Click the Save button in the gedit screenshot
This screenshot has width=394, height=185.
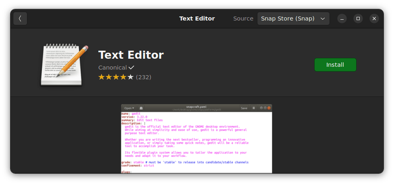click(x=244, y=108)
